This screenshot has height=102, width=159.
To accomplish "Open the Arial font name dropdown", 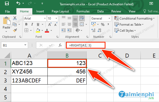I will 45,18.
